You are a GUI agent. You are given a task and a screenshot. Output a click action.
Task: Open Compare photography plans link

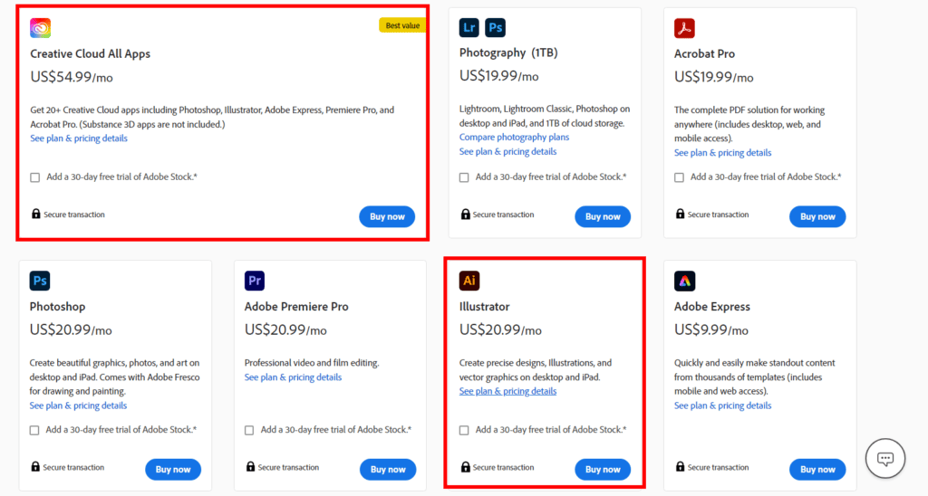(514, 138)
